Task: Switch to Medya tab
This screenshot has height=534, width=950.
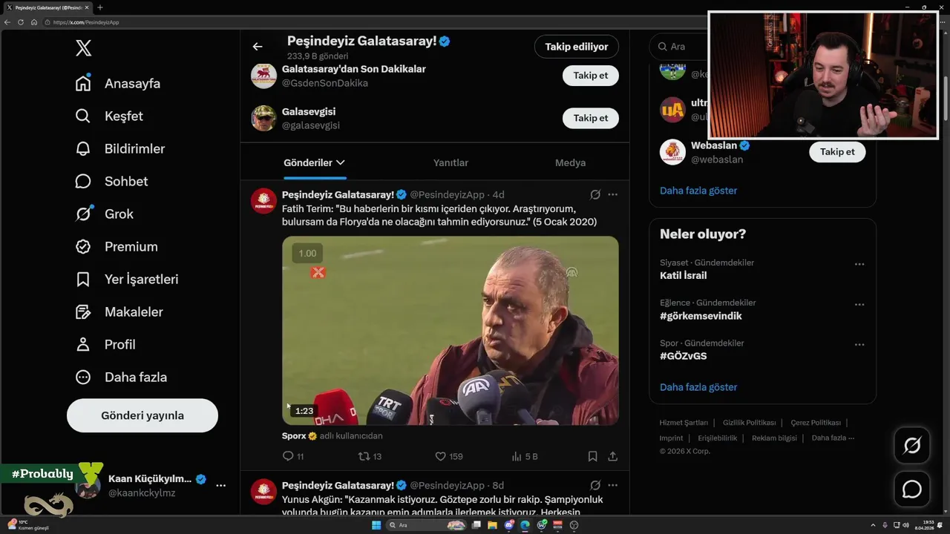Action: pyautogui.click(x=570, y=162)
